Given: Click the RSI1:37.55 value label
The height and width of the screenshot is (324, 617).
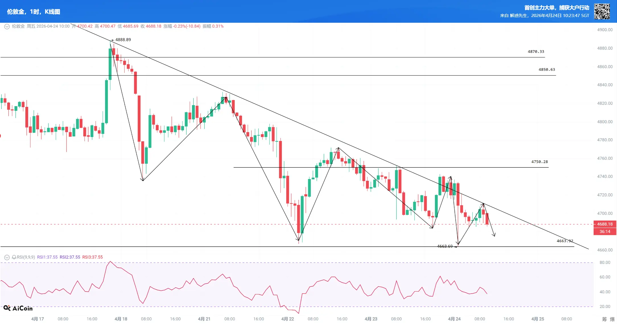Looking at the screenshot, I should click(47, 257).
